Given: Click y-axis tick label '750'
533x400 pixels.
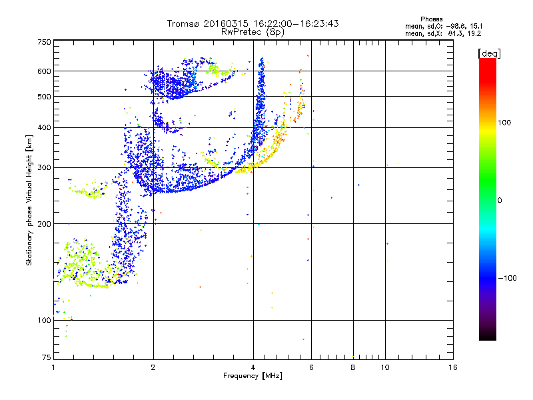Looking at the screenshot, I should [44, 42].
